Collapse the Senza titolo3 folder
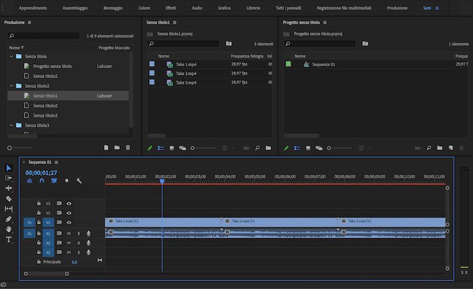Viewport: 473px width, 289px height. click(11, 125)
